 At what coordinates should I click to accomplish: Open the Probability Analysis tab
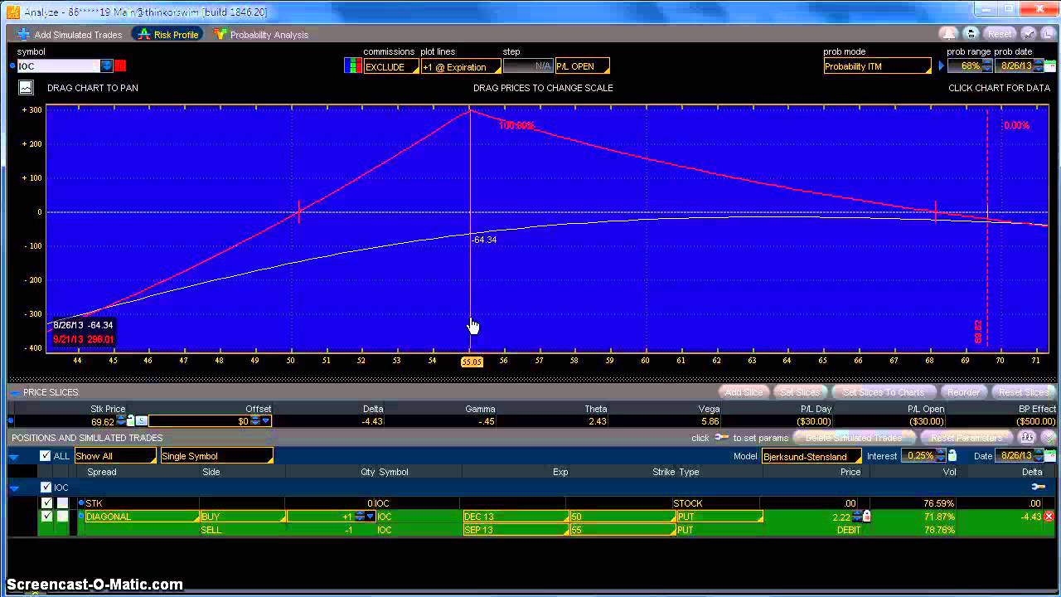pos(260,35)
